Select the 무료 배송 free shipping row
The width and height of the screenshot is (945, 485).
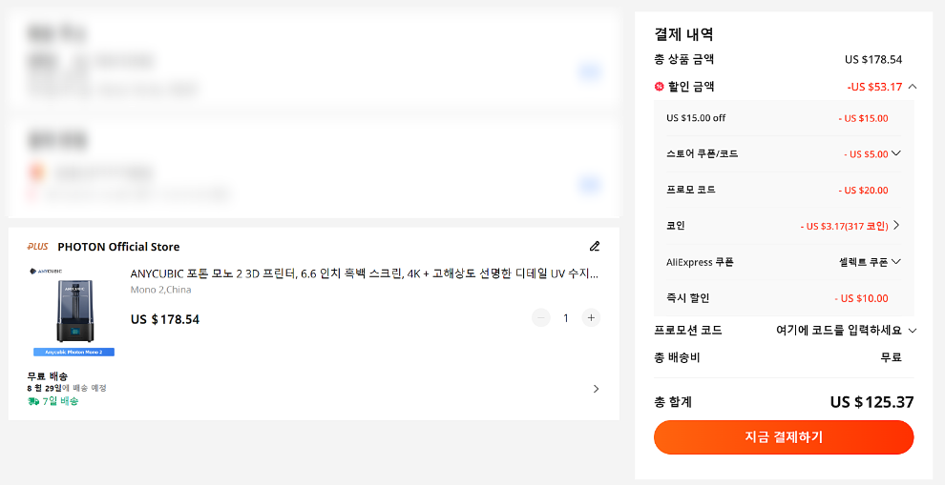(x=48, y=376)
